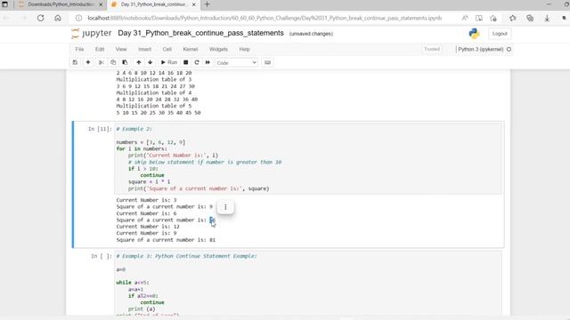Viewport: 570px width, 320px height.
Task: Interrupt the kernel with stop icon
Action: [186, 62]
